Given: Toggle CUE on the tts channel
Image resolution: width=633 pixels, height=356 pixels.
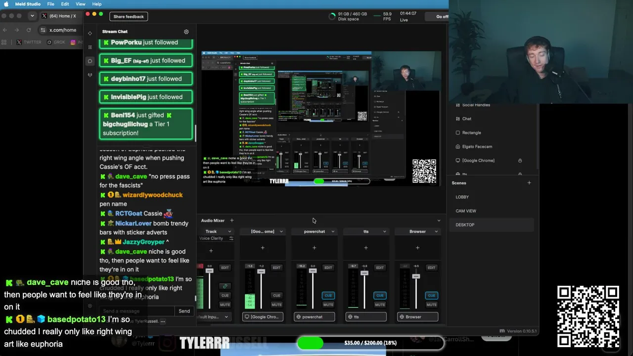Looking at the screenshot, I should click(x=380, y=296).
